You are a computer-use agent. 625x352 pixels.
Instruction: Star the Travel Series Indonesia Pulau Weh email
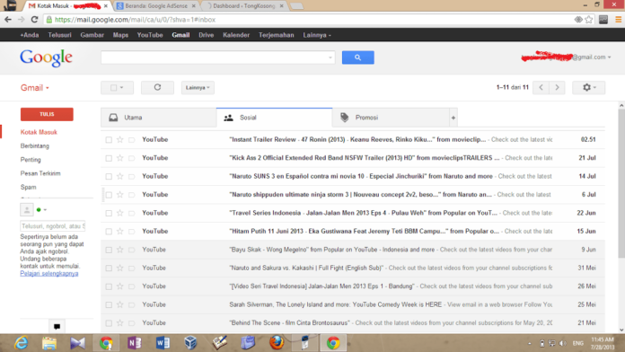point(120,213)
